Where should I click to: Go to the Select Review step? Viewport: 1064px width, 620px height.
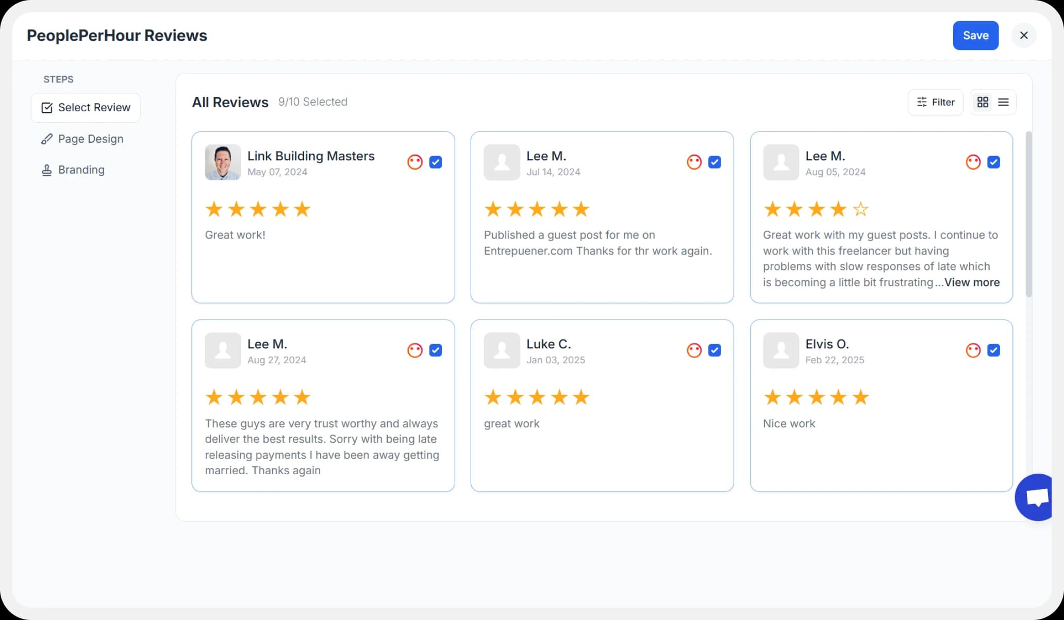pyautogui.click(x=86, y=107)
